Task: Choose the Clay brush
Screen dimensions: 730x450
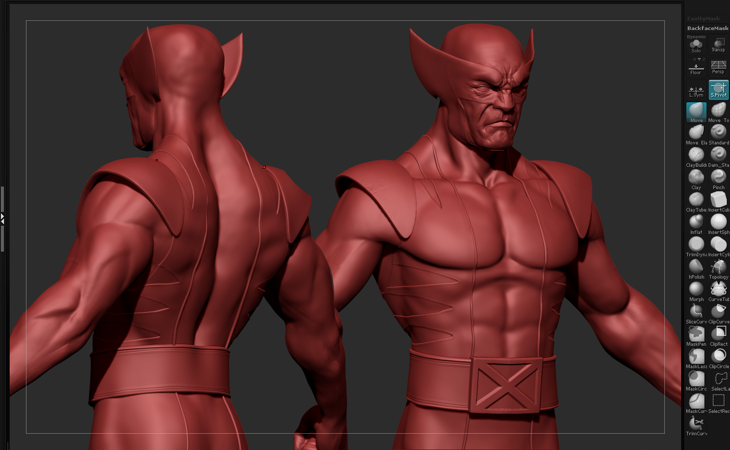Action: tap(696, 179)
